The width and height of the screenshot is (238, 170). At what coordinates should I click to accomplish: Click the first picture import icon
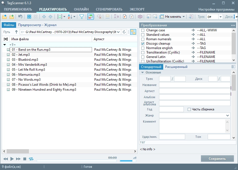tap(148, 17)
